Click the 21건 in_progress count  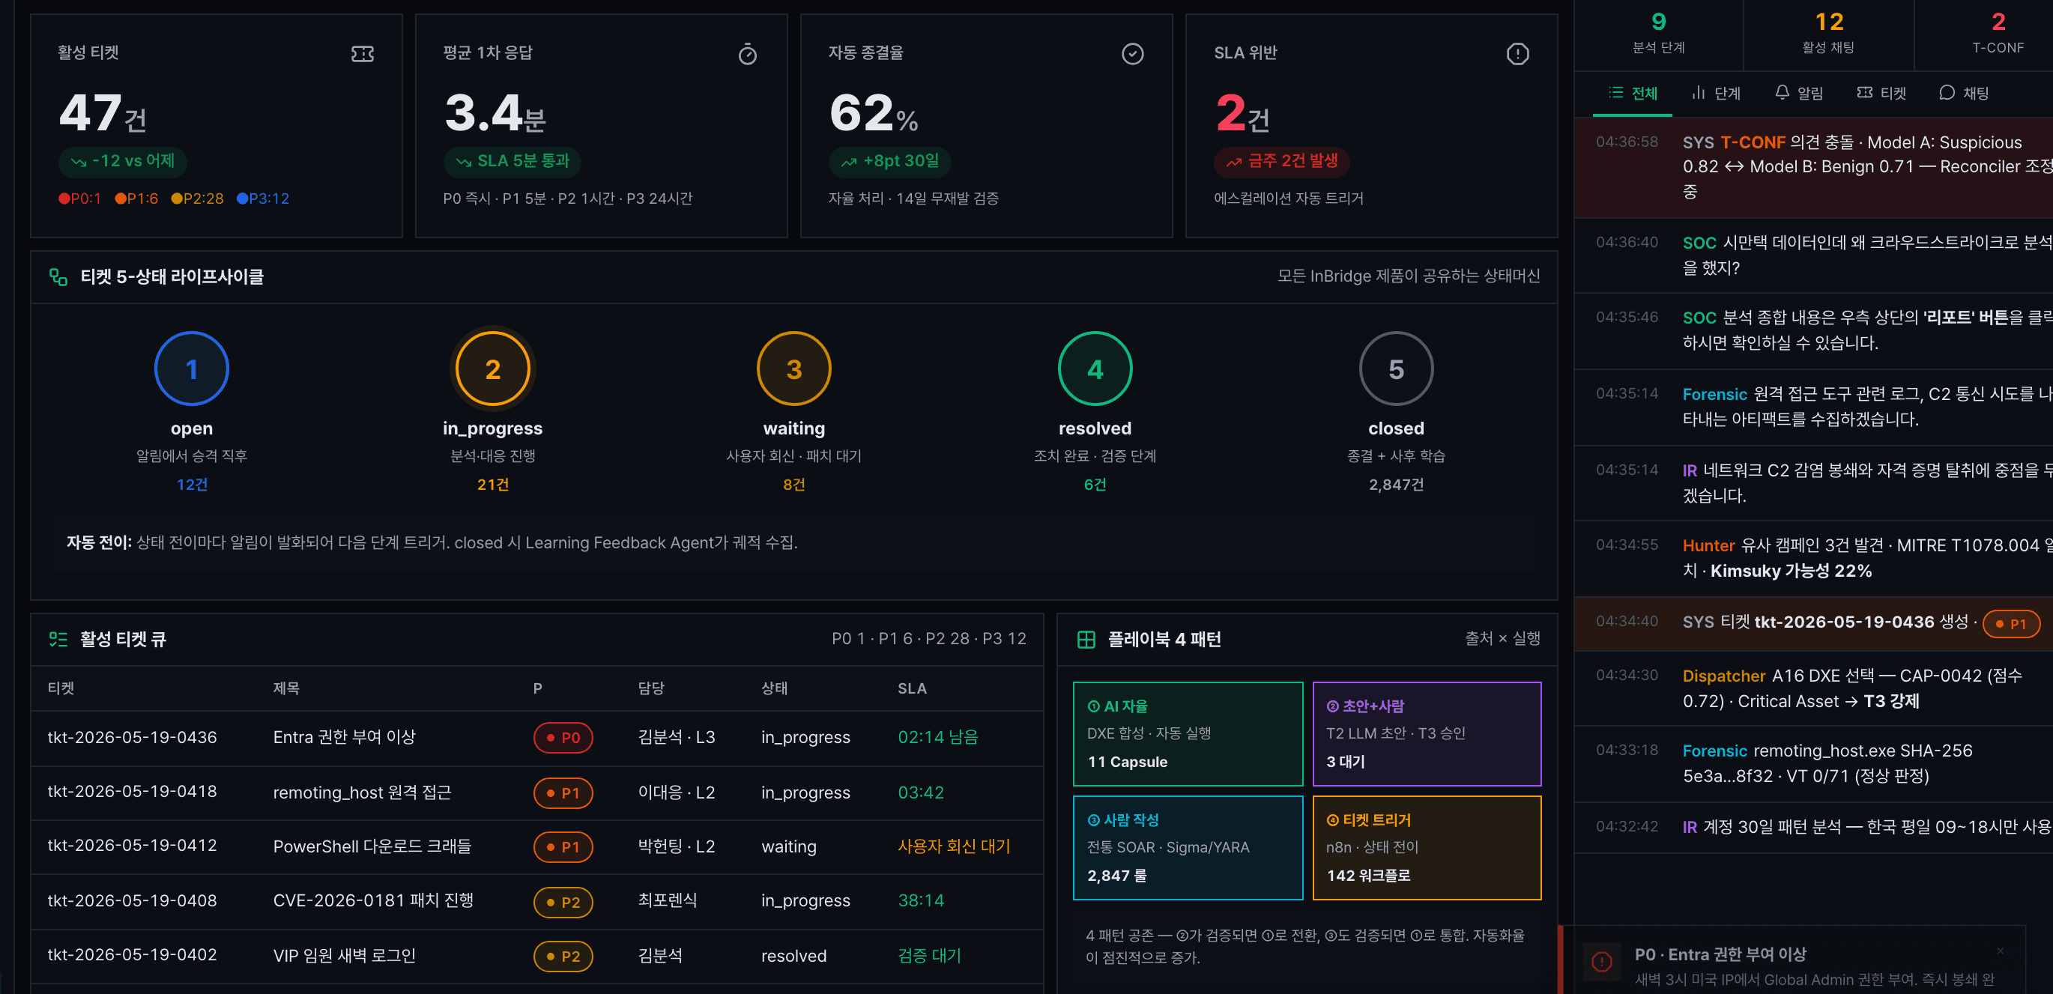coord(492,484)
